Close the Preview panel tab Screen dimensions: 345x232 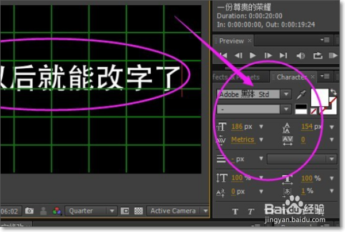click(250, 41)
